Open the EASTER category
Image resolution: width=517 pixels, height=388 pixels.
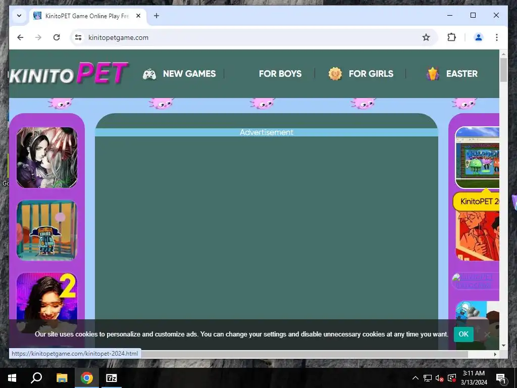click(x=461, y=74)
